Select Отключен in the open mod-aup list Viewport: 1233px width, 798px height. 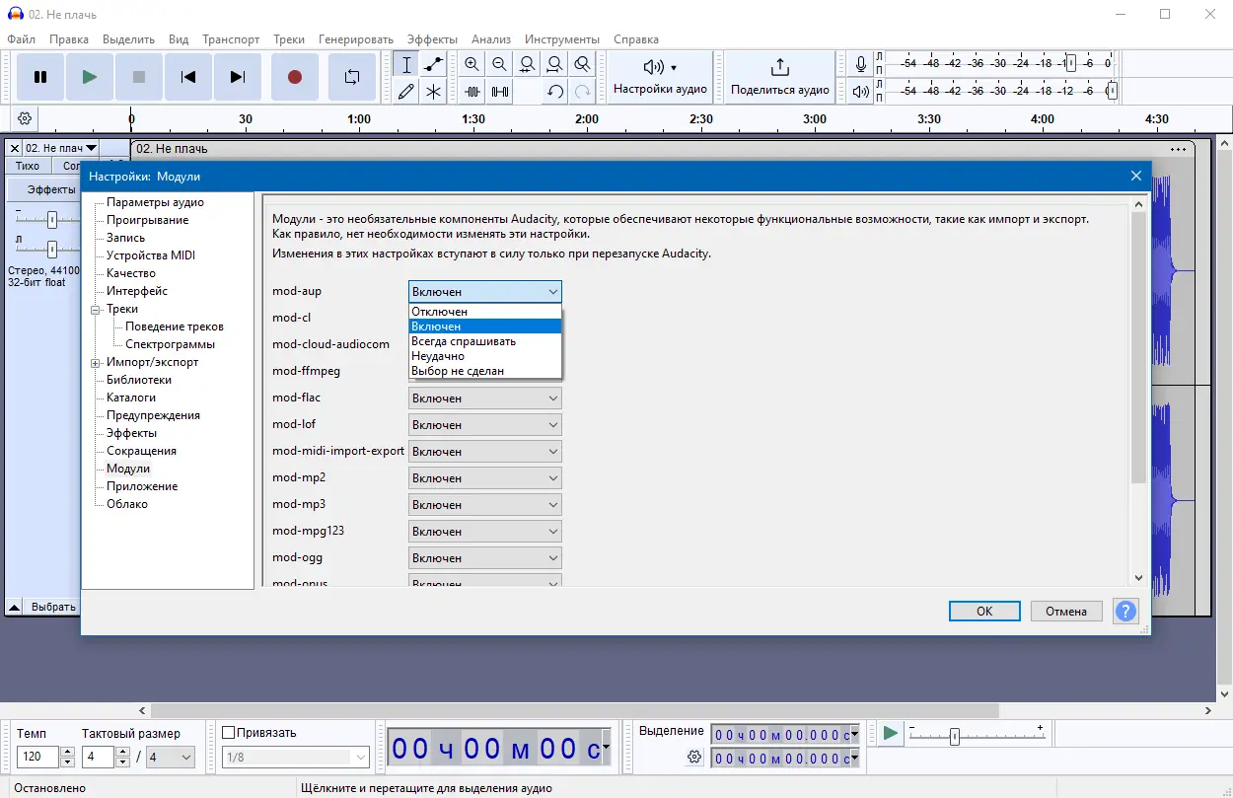pyautogui.click(x=438, y=310)
